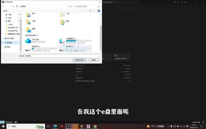Open the Windows Start menu
Viewport: 206px width, 129px height.
click(x=3, y=126)
